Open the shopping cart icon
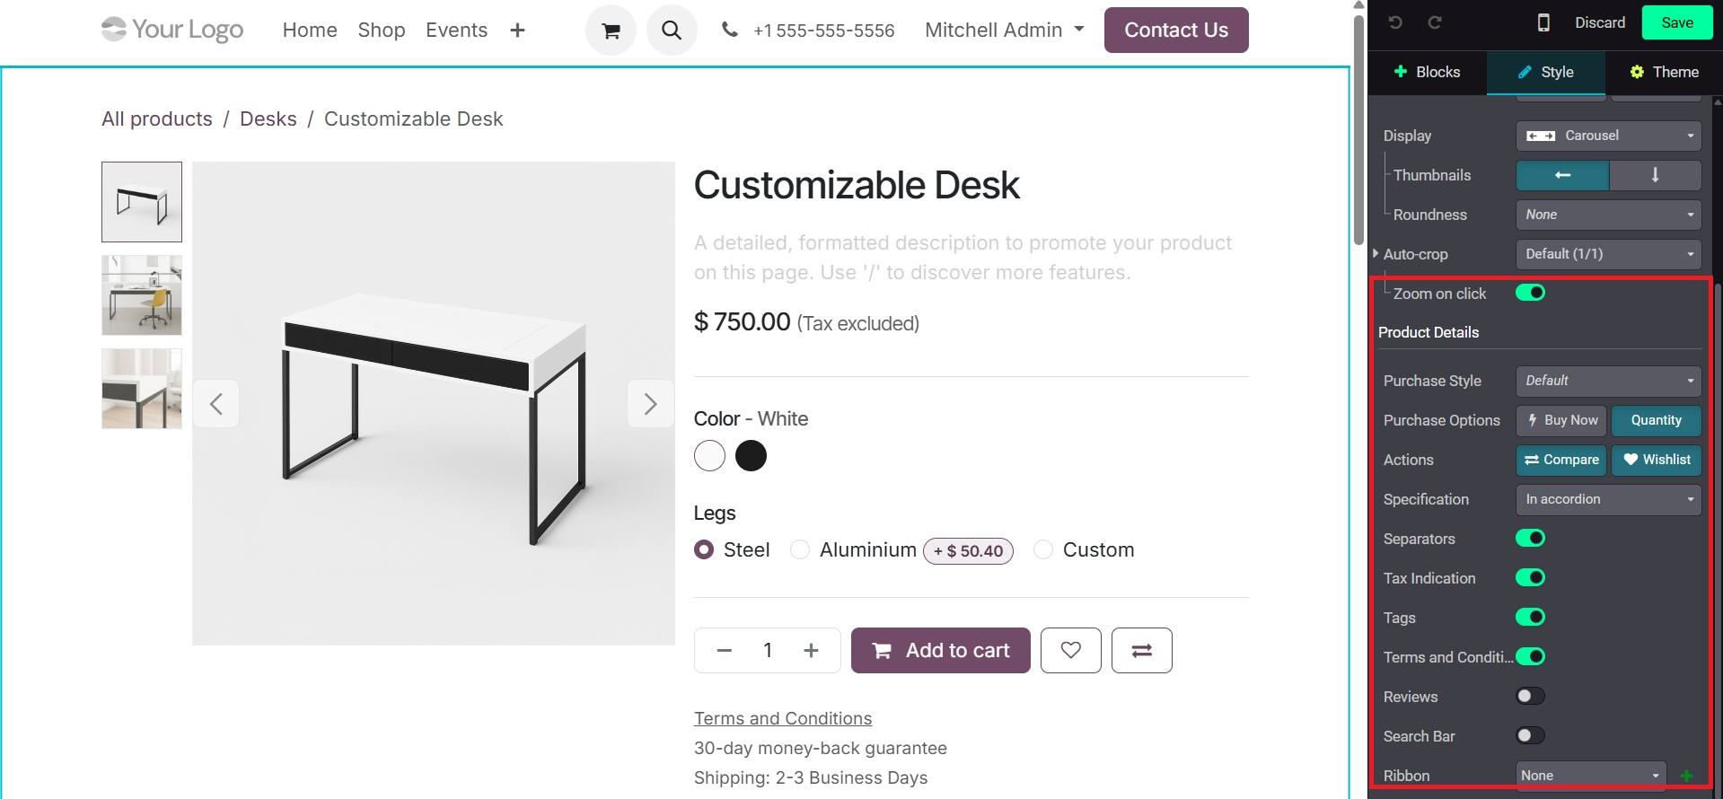This screenshot has height=799, width=1723. [x=611, y=31]
